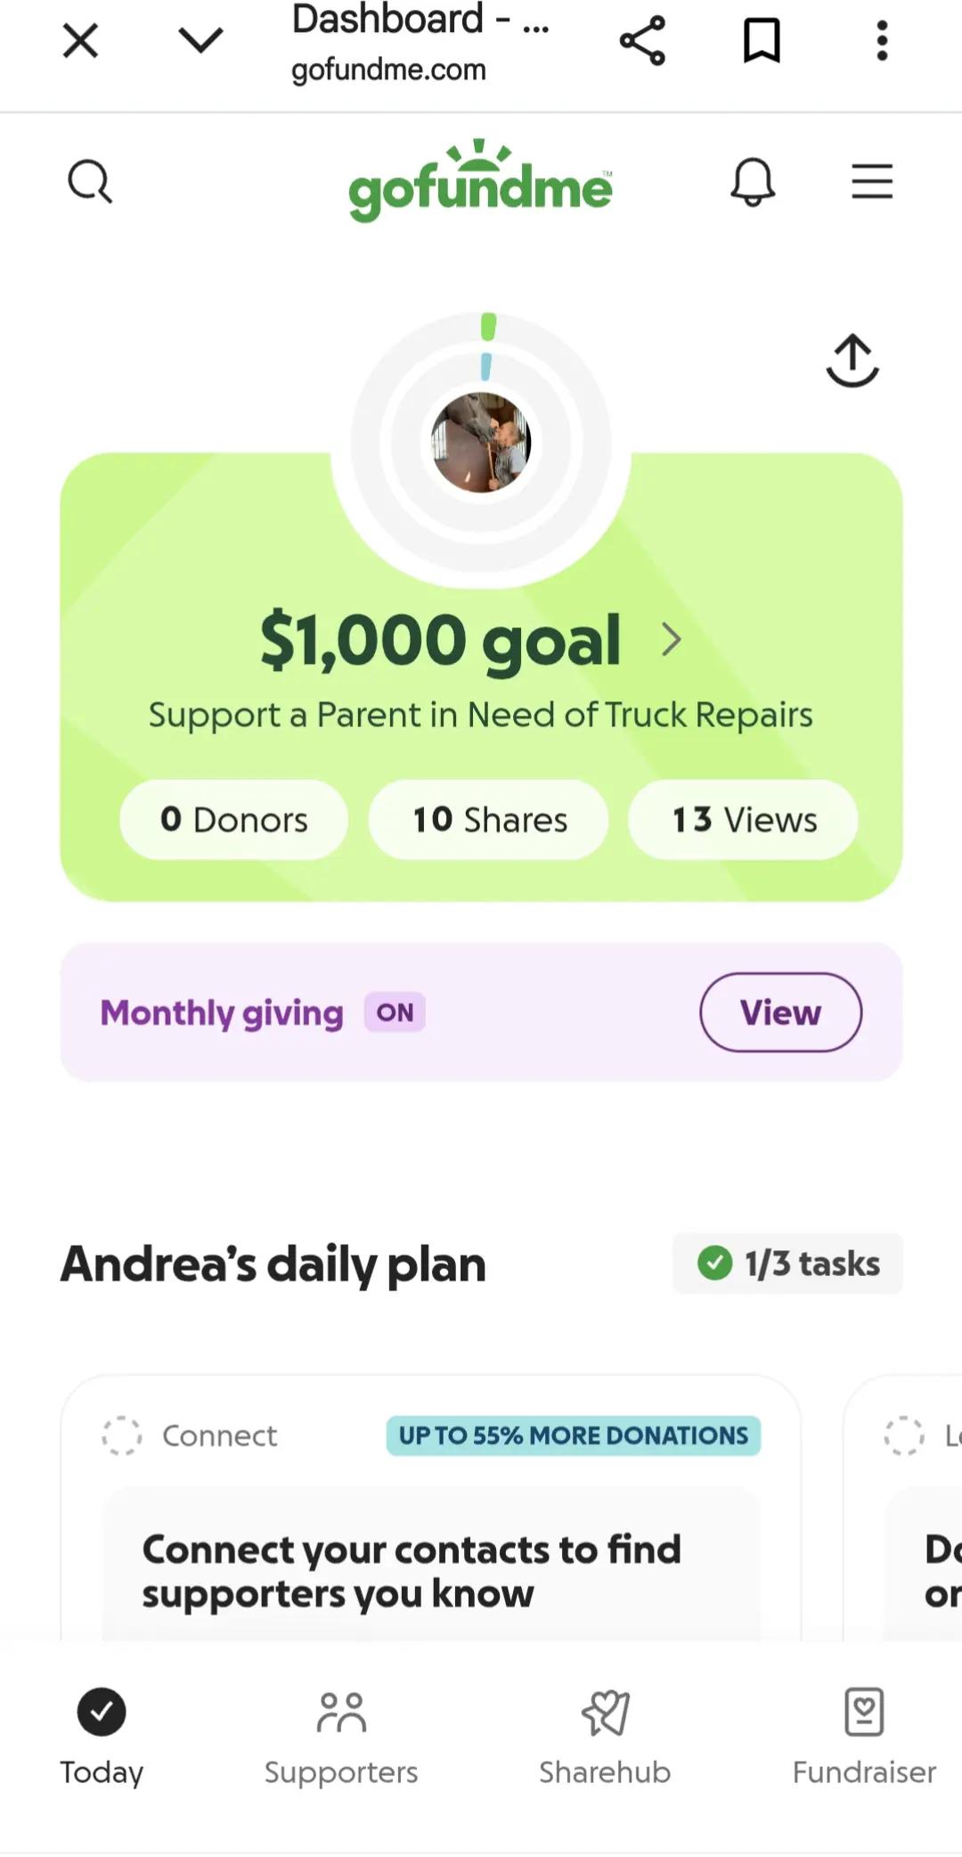Open the 10 Shares stat pill
The image size is (962, 1857).
pyautogui.click(x=489, y=820)
